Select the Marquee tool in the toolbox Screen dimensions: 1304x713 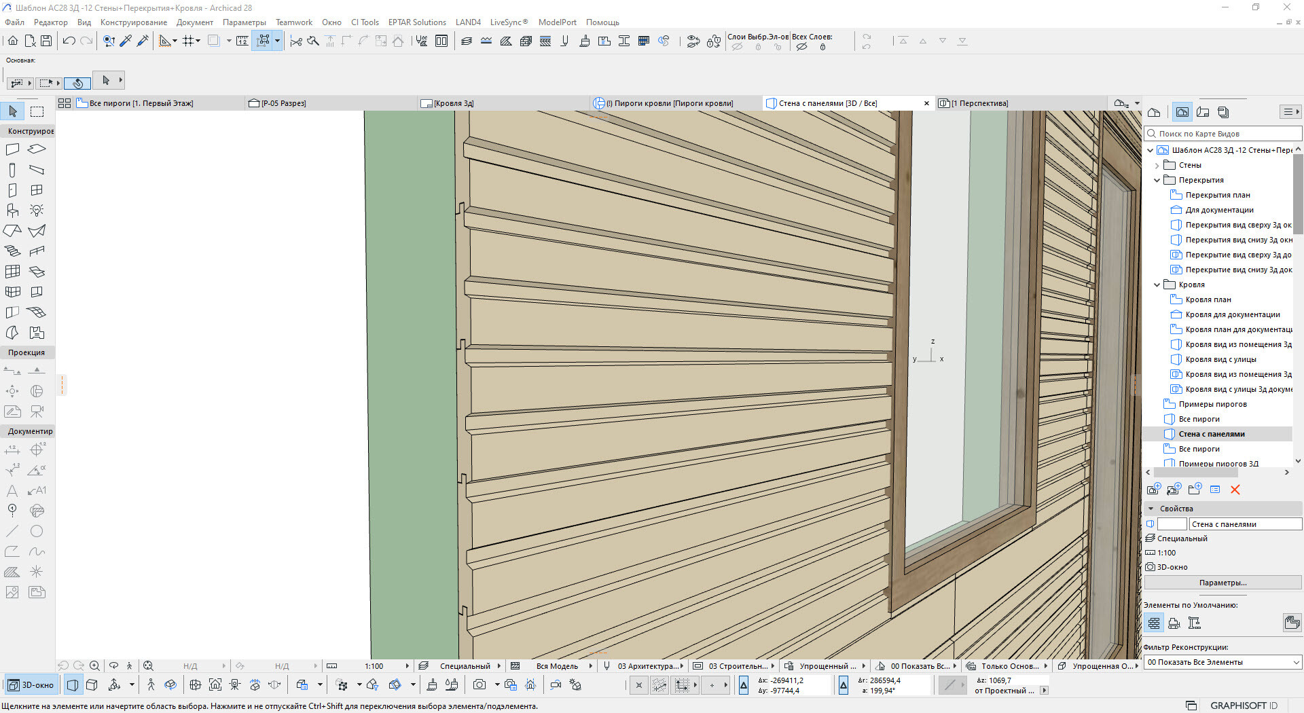37,111
